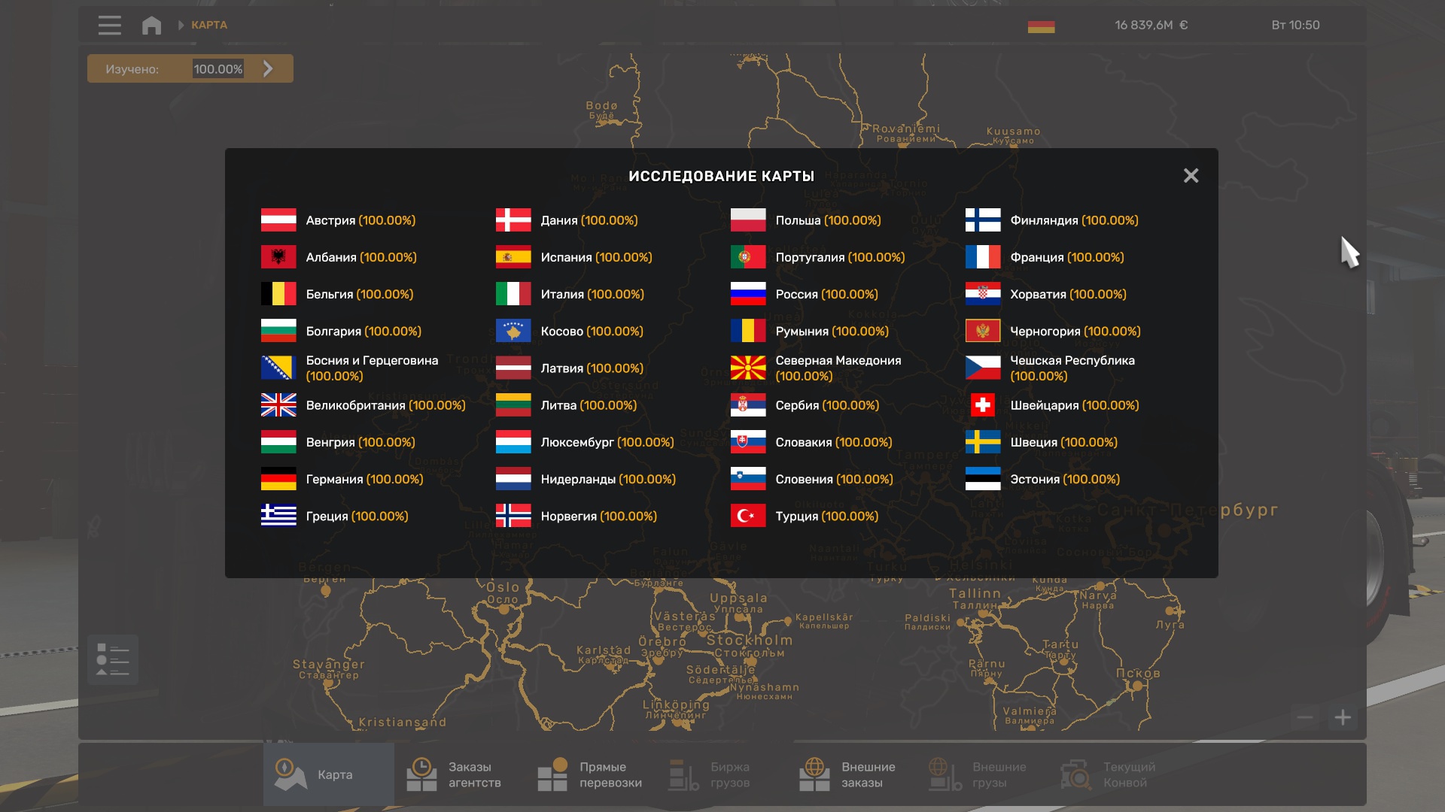Close the map exploration dialog
Screen dimensions: 1445x812
click(1191, 176)
